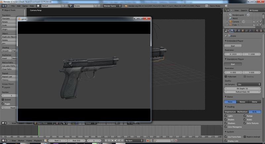Jump to the first frame in timeline
Image resolution: width=265 pixels, height=144 pixels.
106,140
